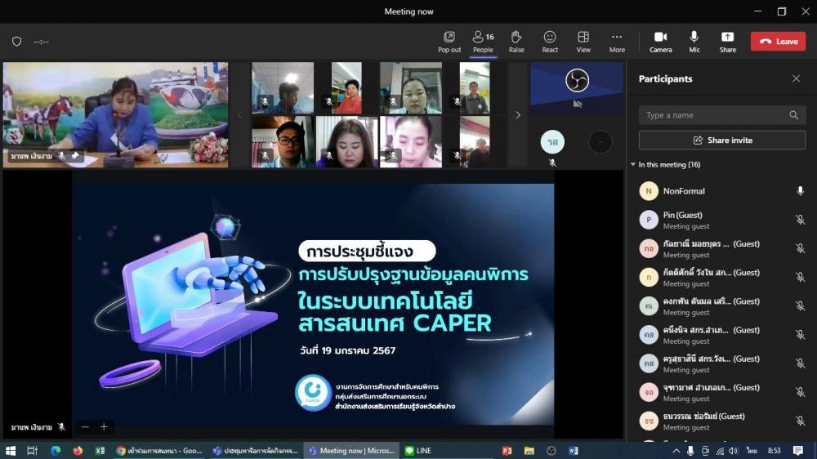Select participant จุฑามาศ (Guest)
817x459 pixels.
tap(721, 392)
